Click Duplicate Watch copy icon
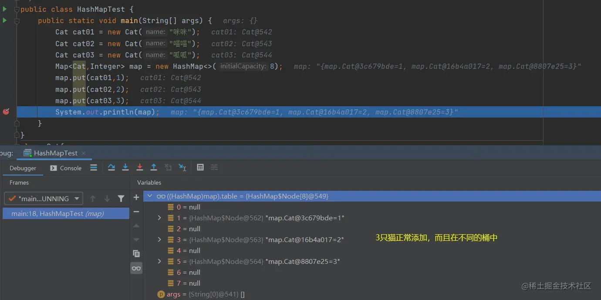The height and width of the screenshot is (300, 601). coord(136,253)
